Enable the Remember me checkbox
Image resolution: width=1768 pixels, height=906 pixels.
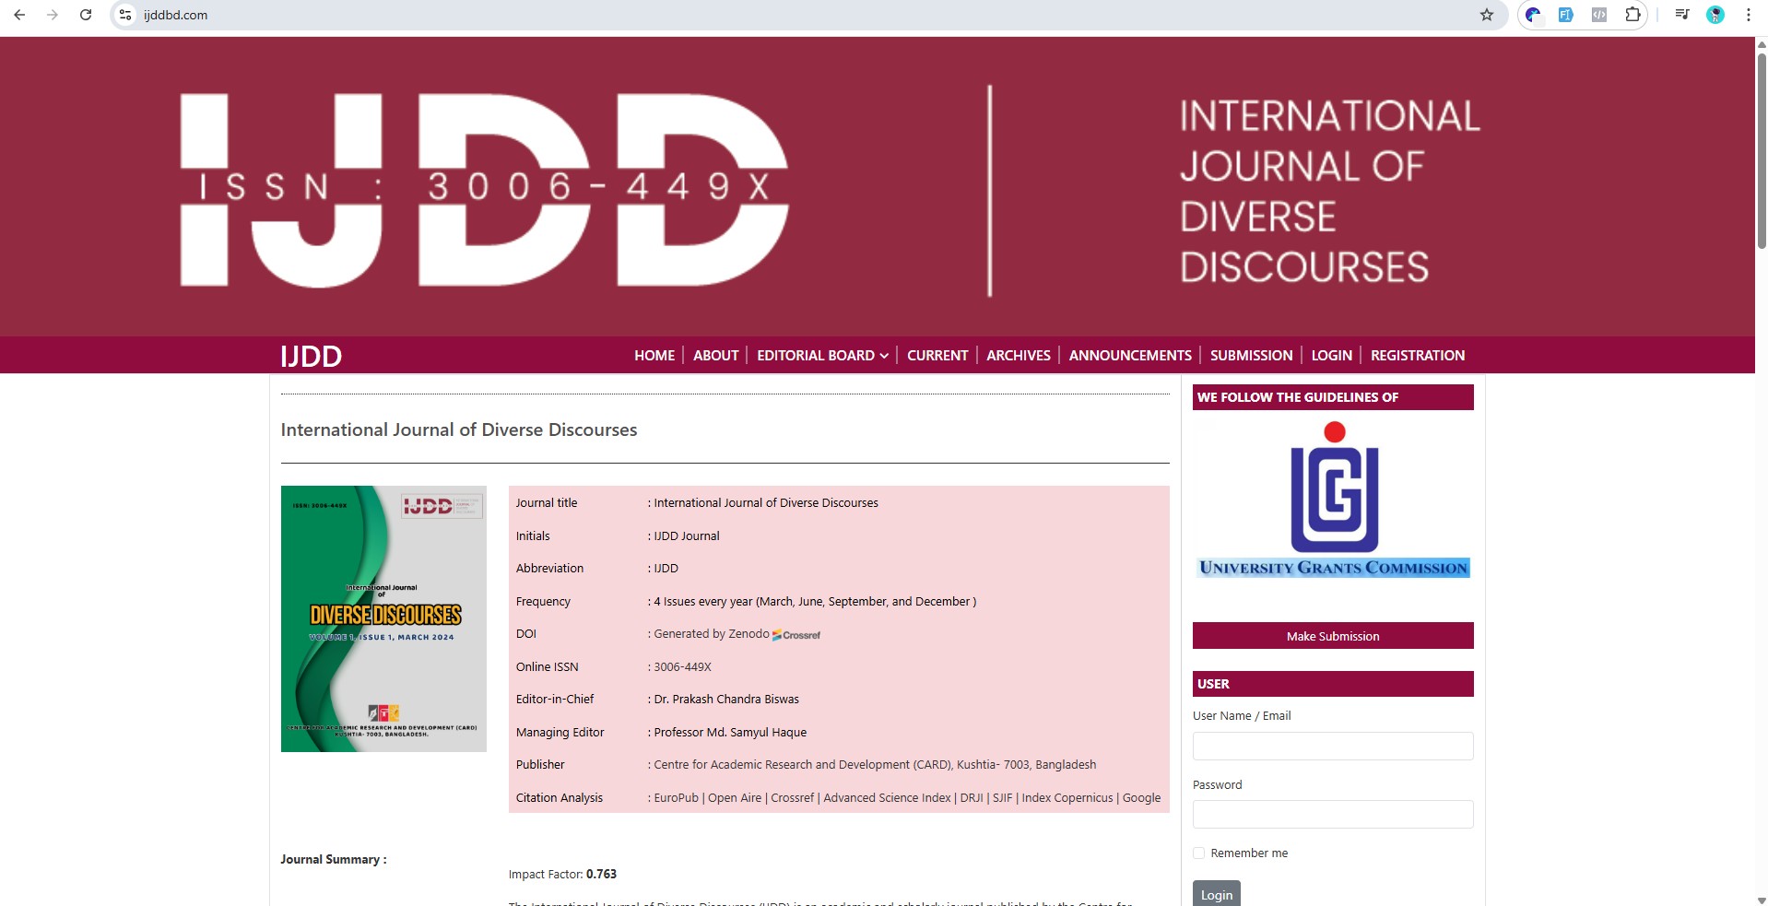[x=1198, y=853]
